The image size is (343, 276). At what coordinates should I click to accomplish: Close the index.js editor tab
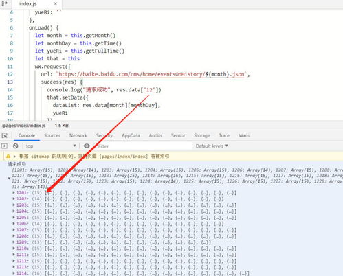click(x=56, y=4)
